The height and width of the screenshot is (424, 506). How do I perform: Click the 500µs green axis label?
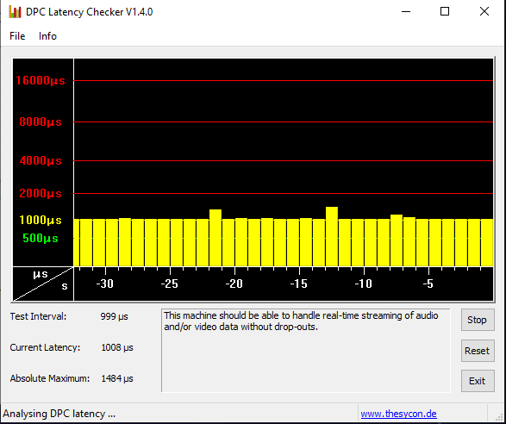pos(41,238)
